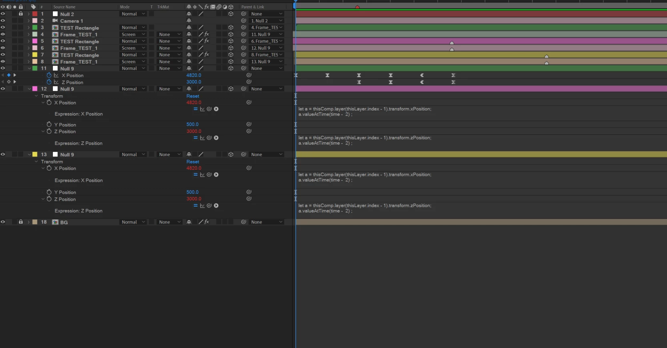Reset Transform on layer 13 Null 9

pyautogui.click(x=193, y=162)
